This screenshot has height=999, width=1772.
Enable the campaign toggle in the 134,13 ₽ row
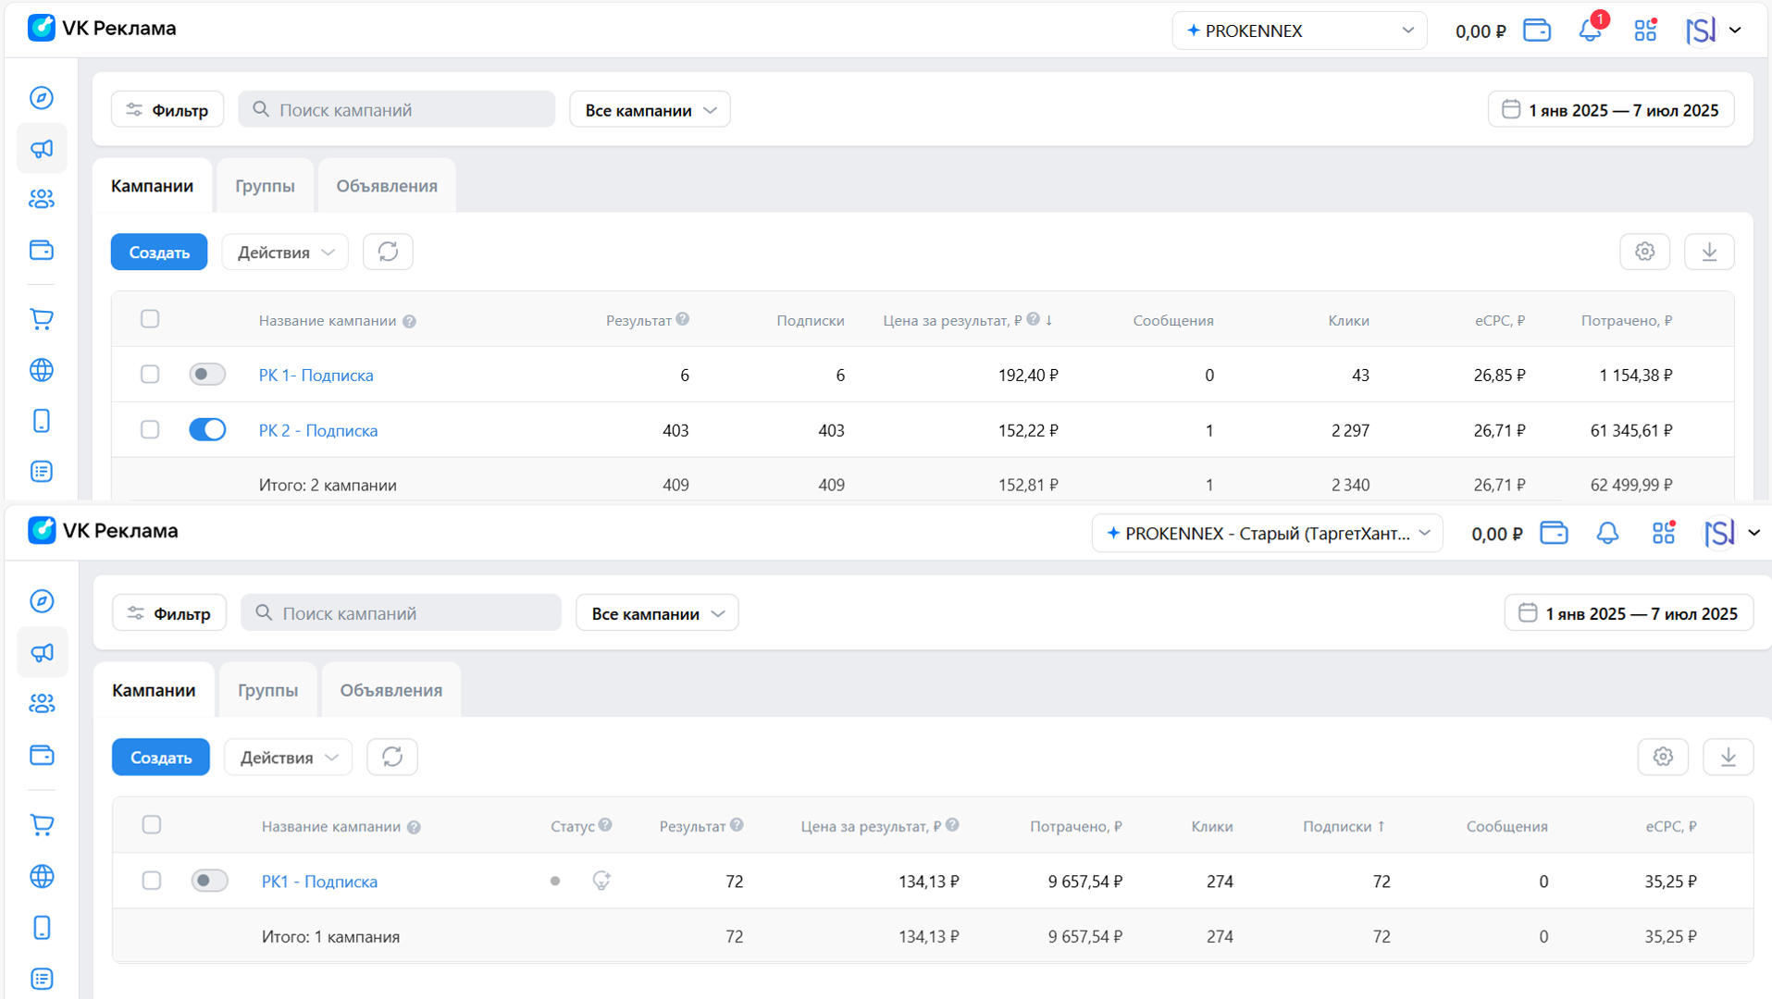coord(209,881)
